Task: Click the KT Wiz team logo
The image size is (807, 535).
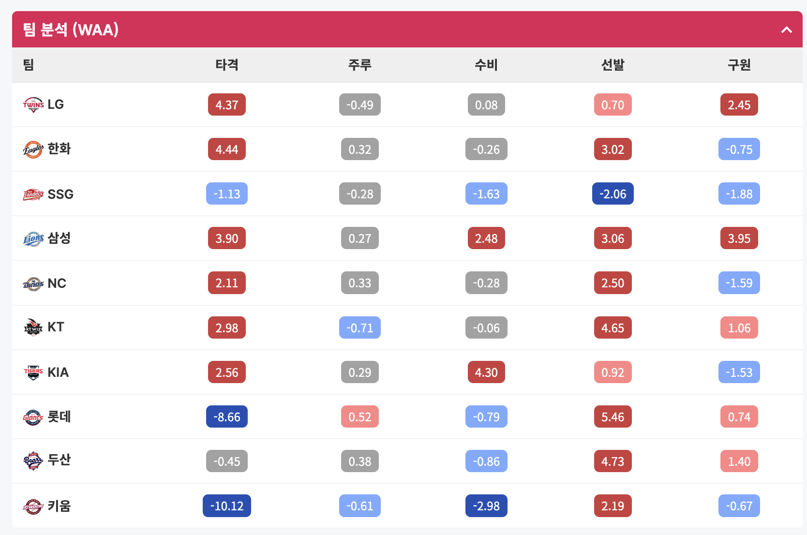Action: coord(33,327)
